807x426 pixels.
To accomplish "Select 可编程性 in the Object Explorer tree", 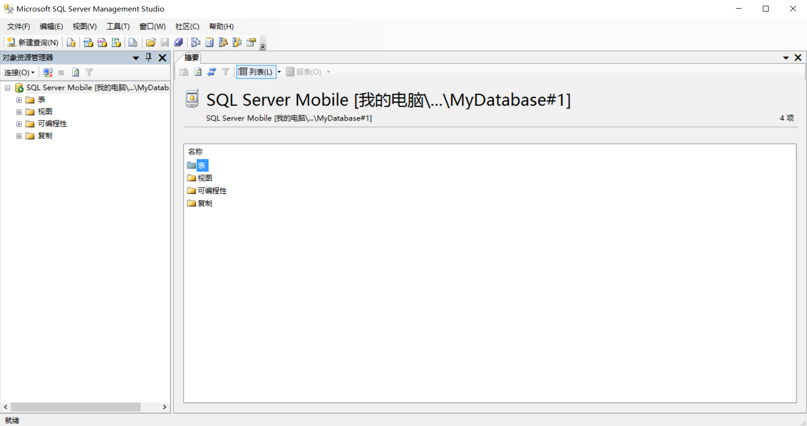I will tap(52, 124).
